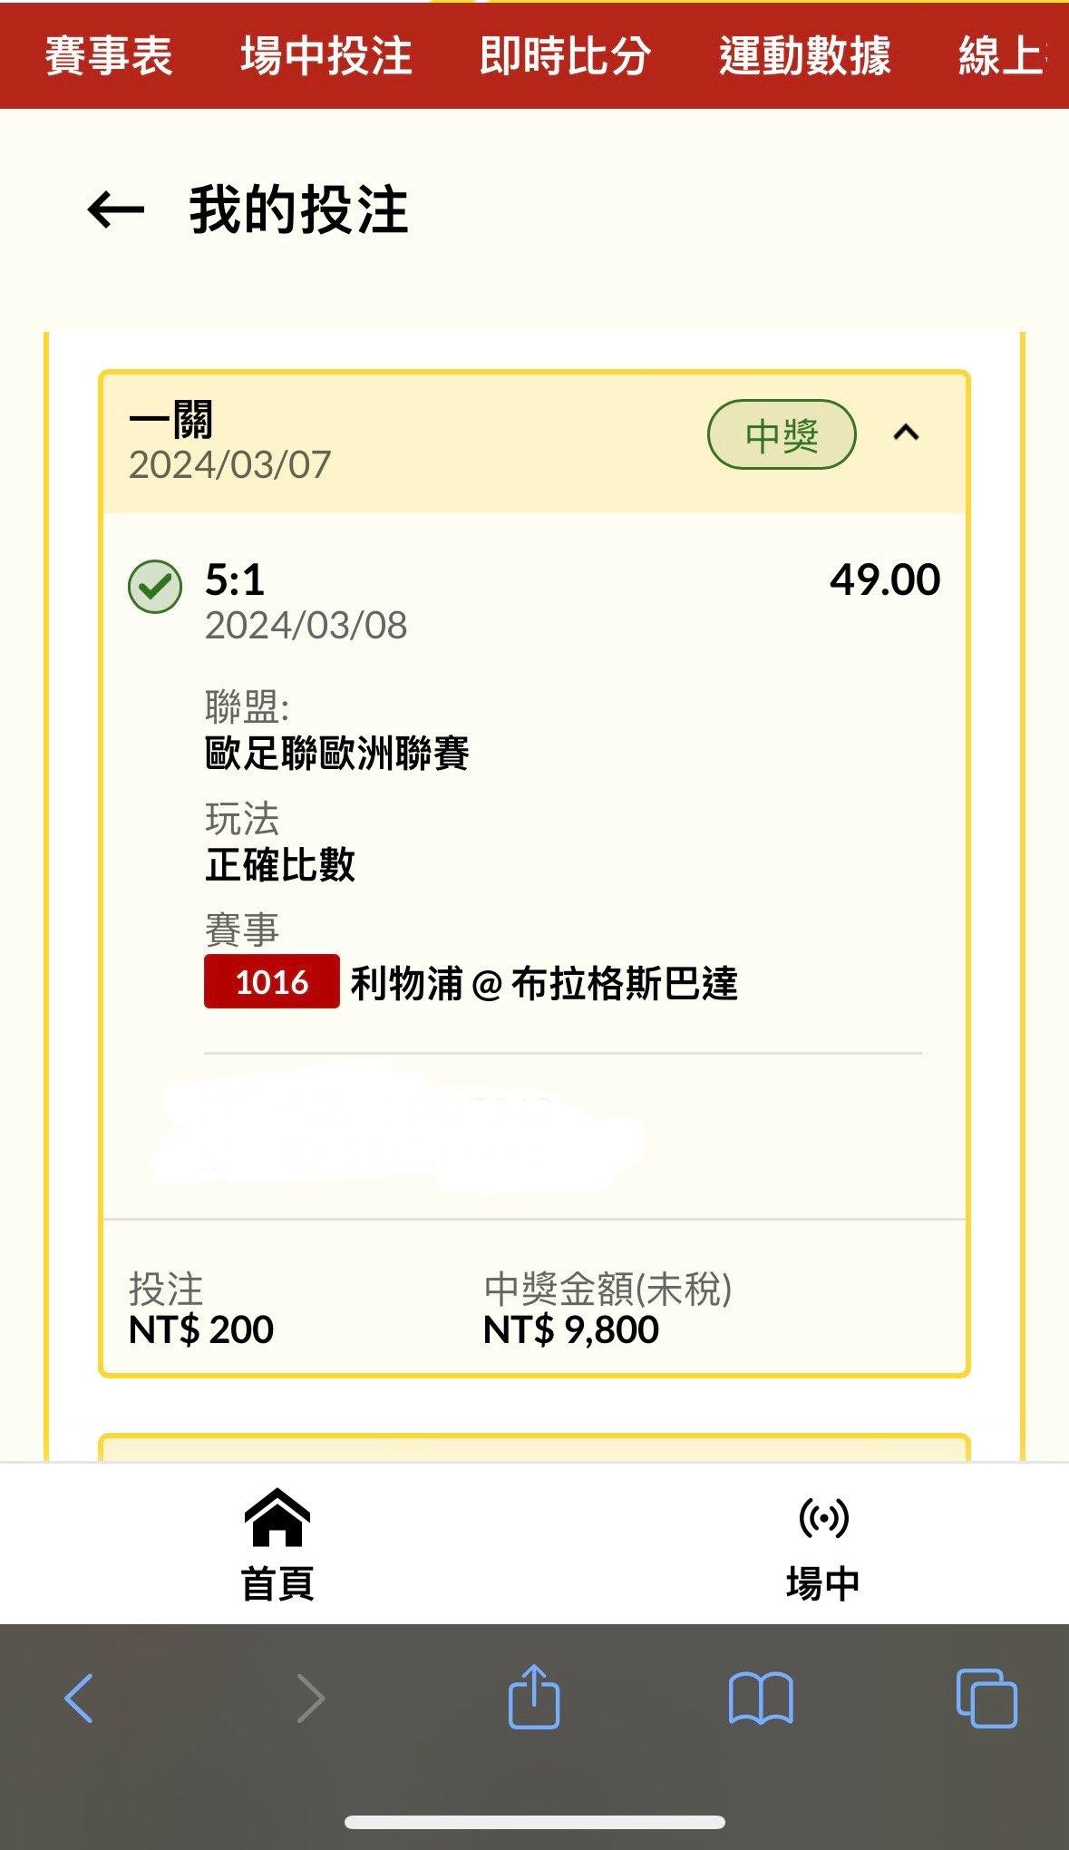The width and height of the screenshot is (1069, 1850).
Task: Click the 中獎 status badge
Action: coord(782,435)
